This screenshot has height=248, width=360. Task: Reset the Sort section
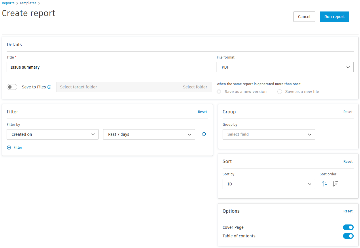click(348, 162)
